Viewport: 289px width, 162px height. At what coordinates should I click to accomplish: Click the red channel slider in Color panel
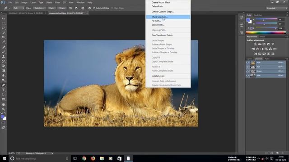click(x=266, y=19)
